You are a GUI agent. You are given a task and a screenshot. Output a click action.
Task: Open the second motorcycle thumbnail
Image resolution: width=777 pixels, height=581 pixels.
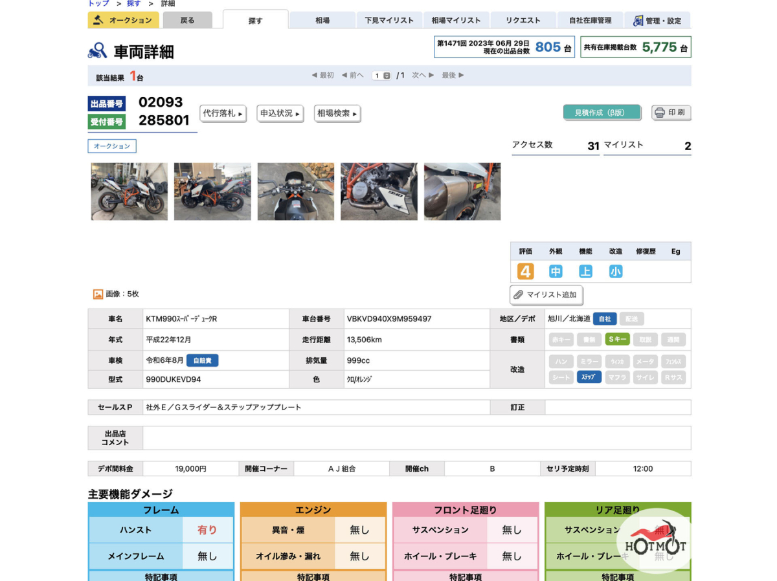click(x=212, y=192)
